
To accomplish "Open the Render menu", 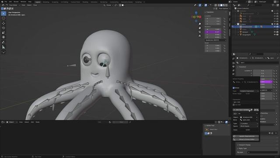I will 16,2.
